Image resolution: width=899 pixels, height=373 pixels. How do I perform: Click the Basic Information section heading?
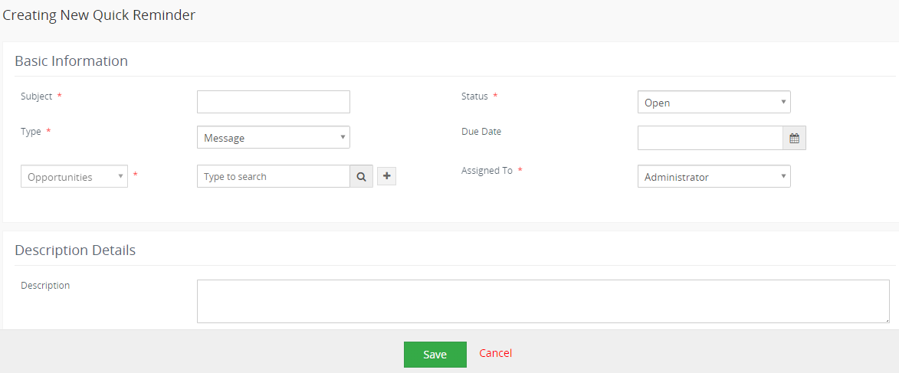coord(71,61)
